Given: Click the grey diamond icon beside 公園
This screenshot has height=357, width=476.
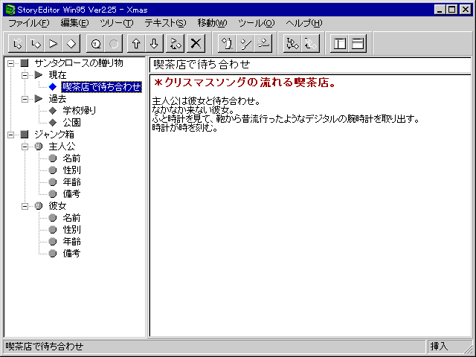Looking at the screenshot, I should click(53, 122).
